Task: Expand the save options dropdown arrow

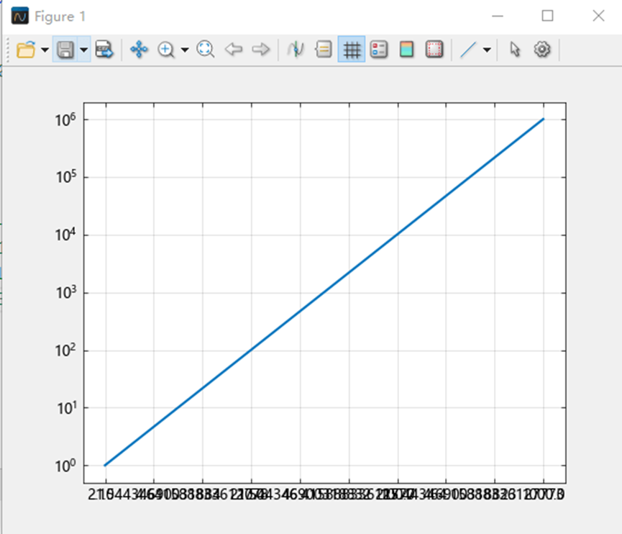Action: click(x=83, y=50)
